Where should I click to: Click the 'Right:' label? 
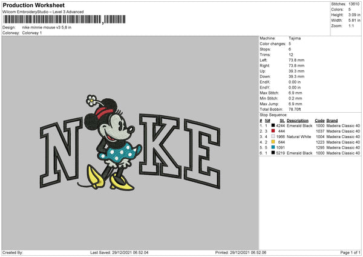(x=264, y=65)
